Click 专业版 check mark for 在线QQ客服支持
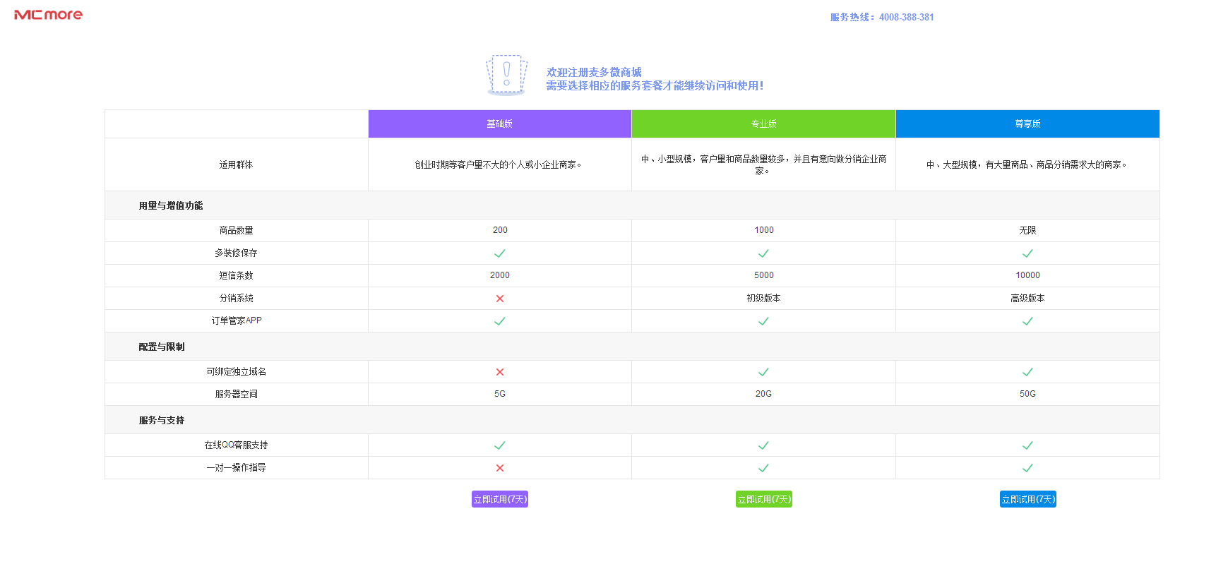The width and height of the screenshot is (1228, 576). click(763, 445)
